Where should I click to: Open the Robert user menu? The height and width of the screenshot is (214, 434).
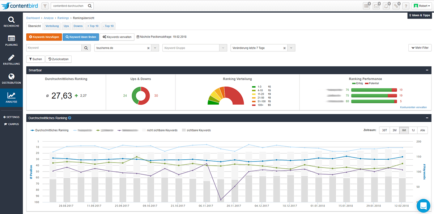422,6
